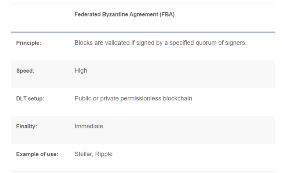Screen dimensions: 282x173
Task: Select the DLT setup row label
Action: tap(30, 99)
